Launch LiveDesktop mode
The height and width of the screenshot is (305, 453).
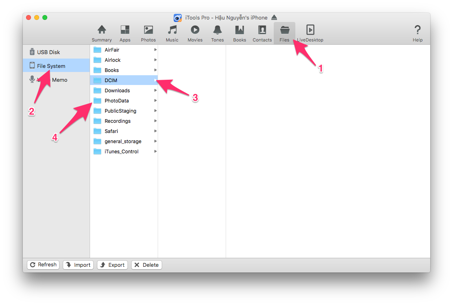click(310, 33)
